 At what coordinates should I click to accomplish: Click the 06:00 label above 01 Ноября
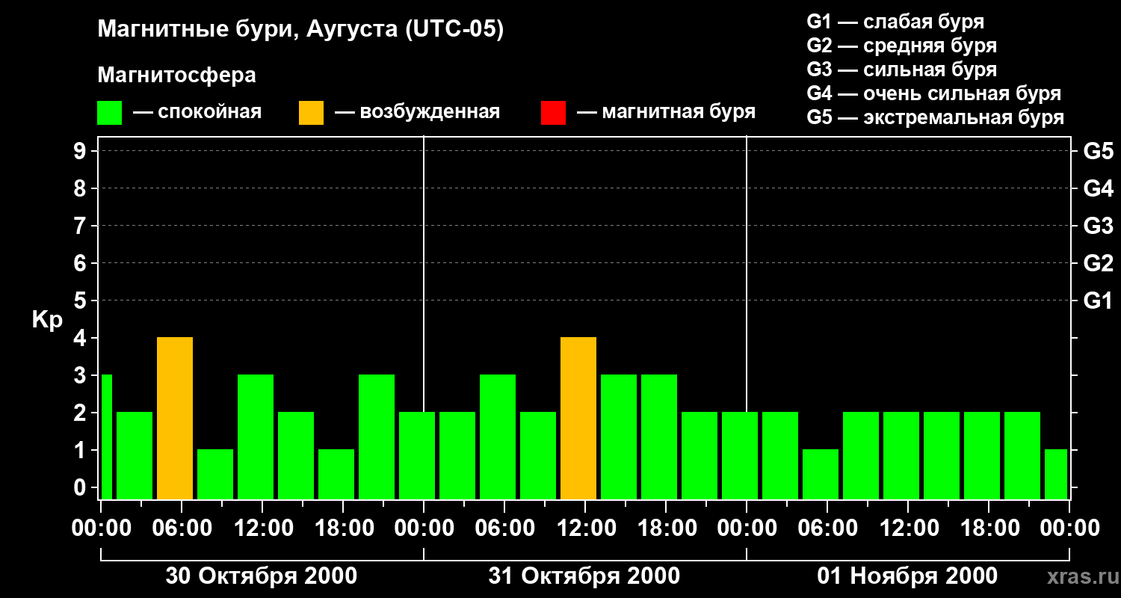coord(827,528)
